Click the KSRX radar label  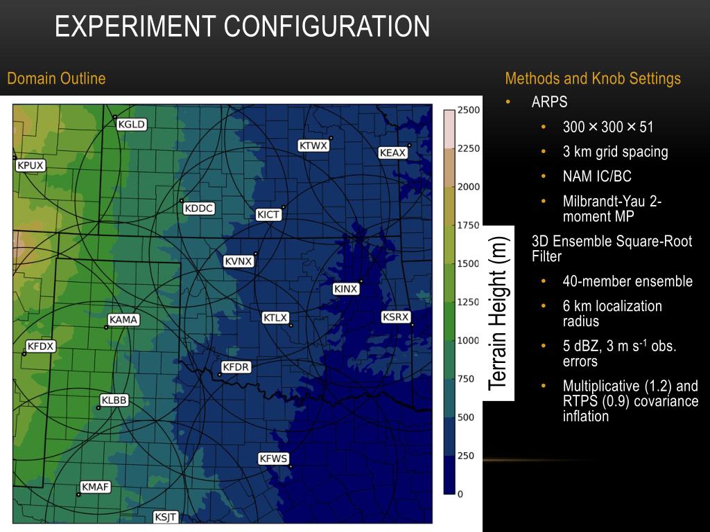[x=396, y=317]
